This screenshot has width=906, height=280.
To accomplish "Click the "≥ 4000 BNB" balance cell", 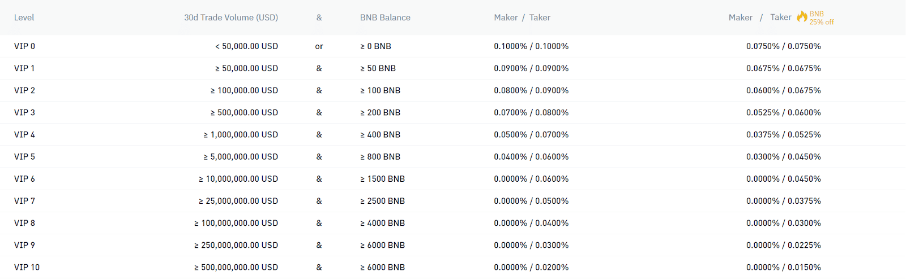I will pyautogui.click(x=382, y=222).
